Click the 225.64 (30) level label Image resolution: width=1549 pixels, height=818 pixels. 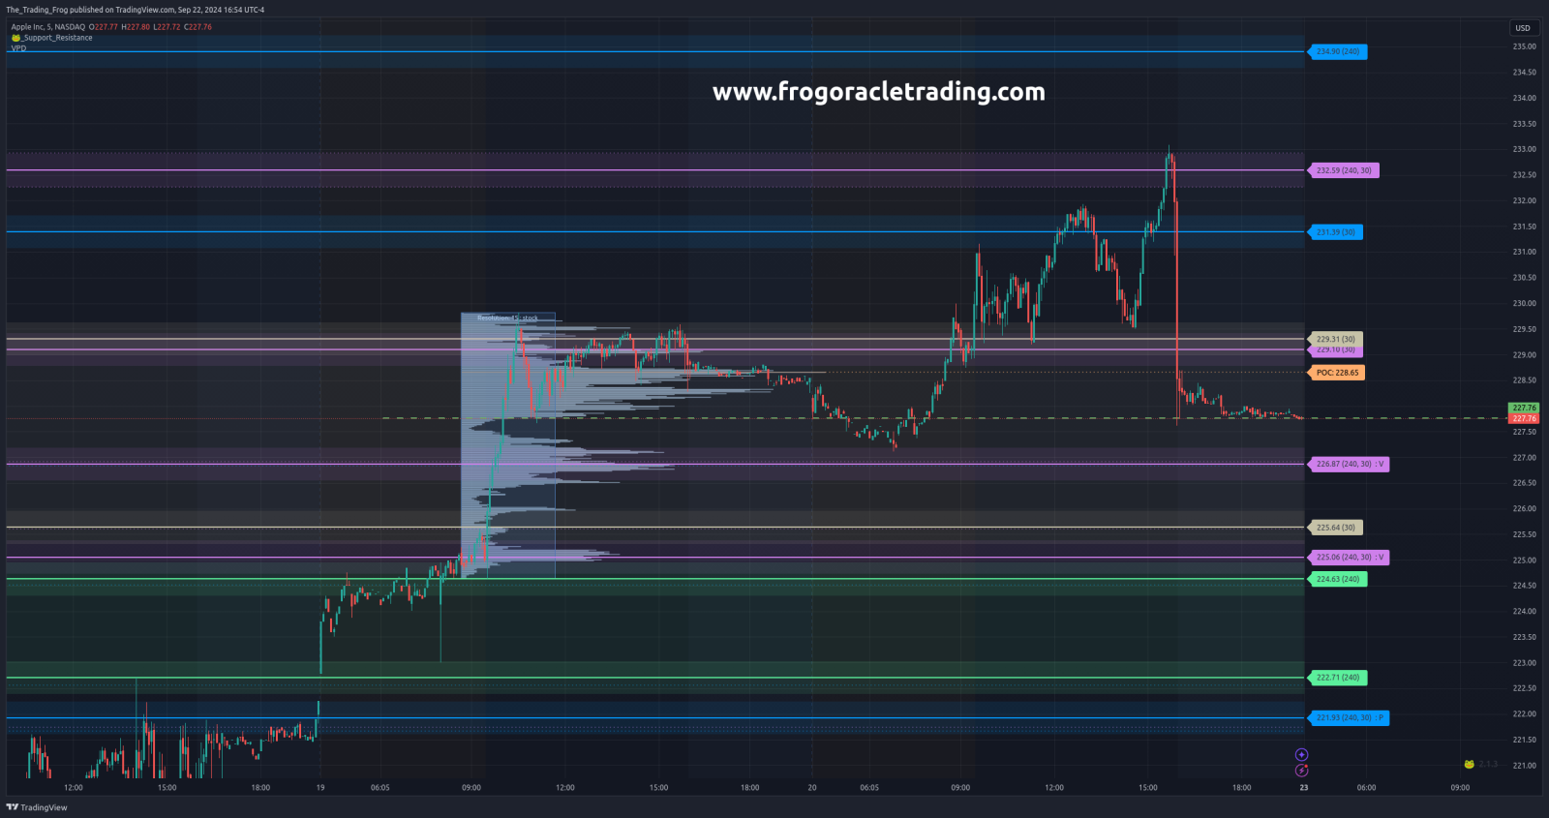click(1336, 528)
